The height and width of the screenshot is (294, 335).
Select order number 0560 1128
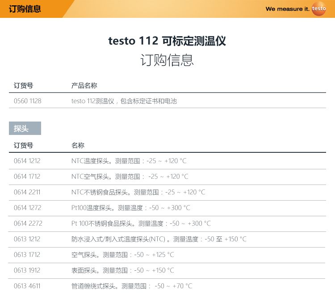[28, 101]
